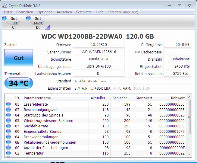The image size is (197, 163).
Task: Open the Festplatte menu
Action: (84, 12)
